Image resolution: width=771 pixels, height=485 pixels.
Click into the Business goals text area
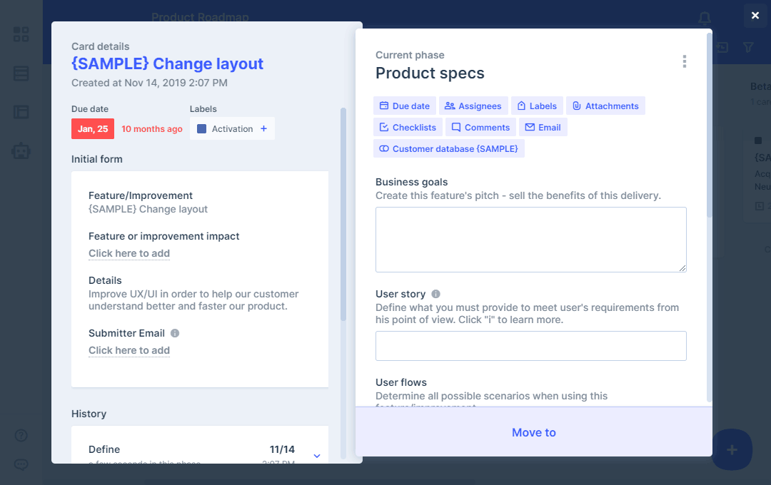click(x=530, y=240)
